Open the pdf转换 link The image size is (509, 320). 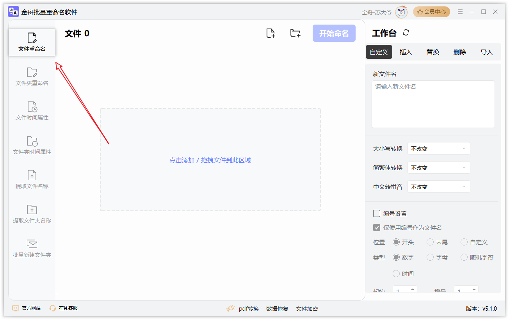coord(249,309)
